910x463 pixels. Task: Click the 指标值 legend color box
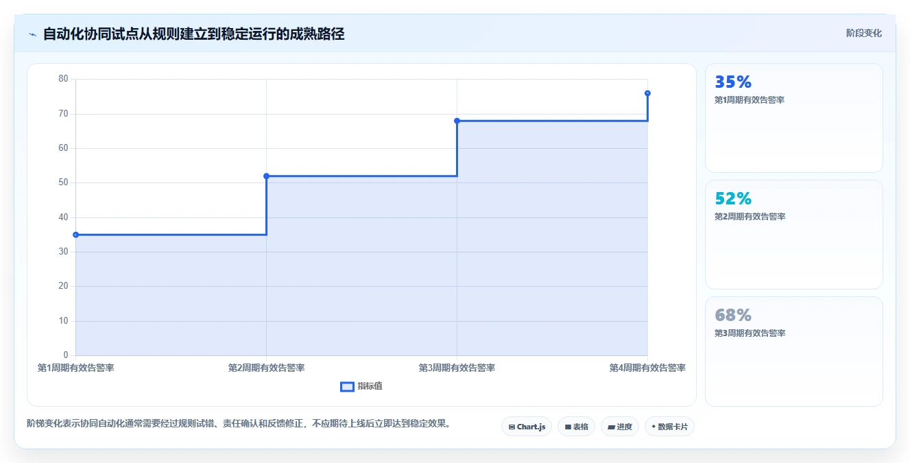348,386
